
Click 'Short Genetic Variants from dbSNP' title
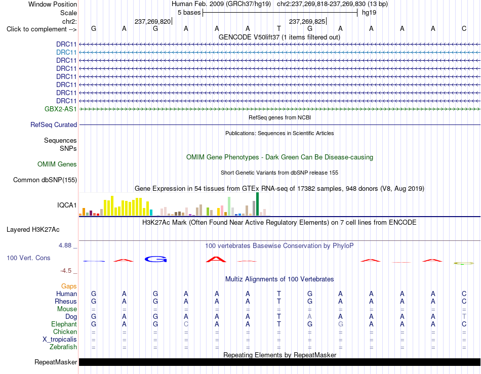click(279, 173)
